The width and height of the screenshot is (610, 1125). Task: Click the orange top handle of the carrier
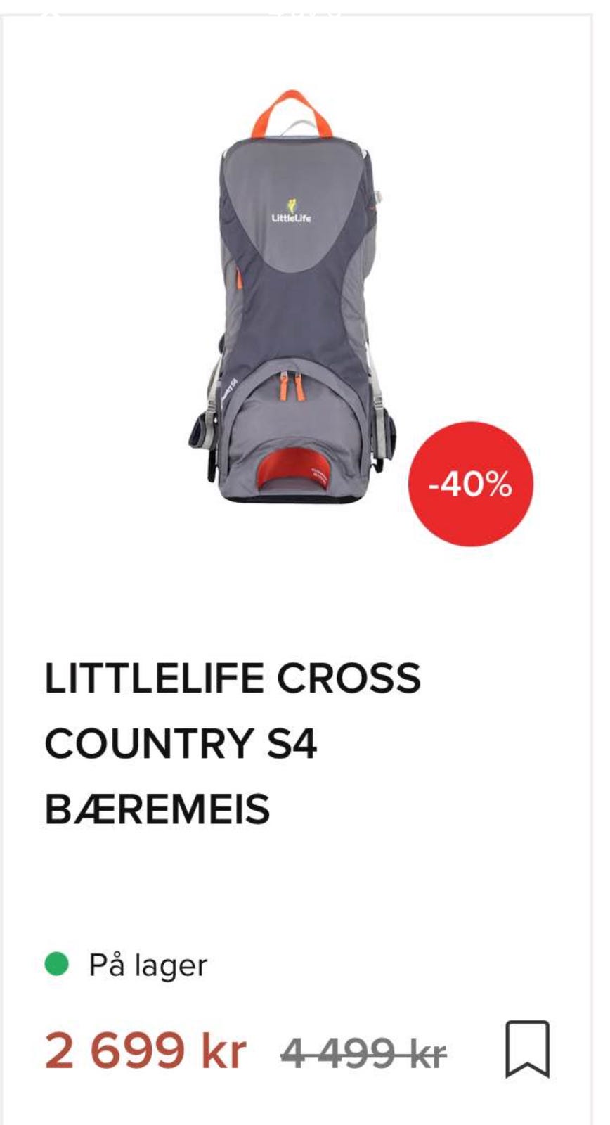coord(293,112)
